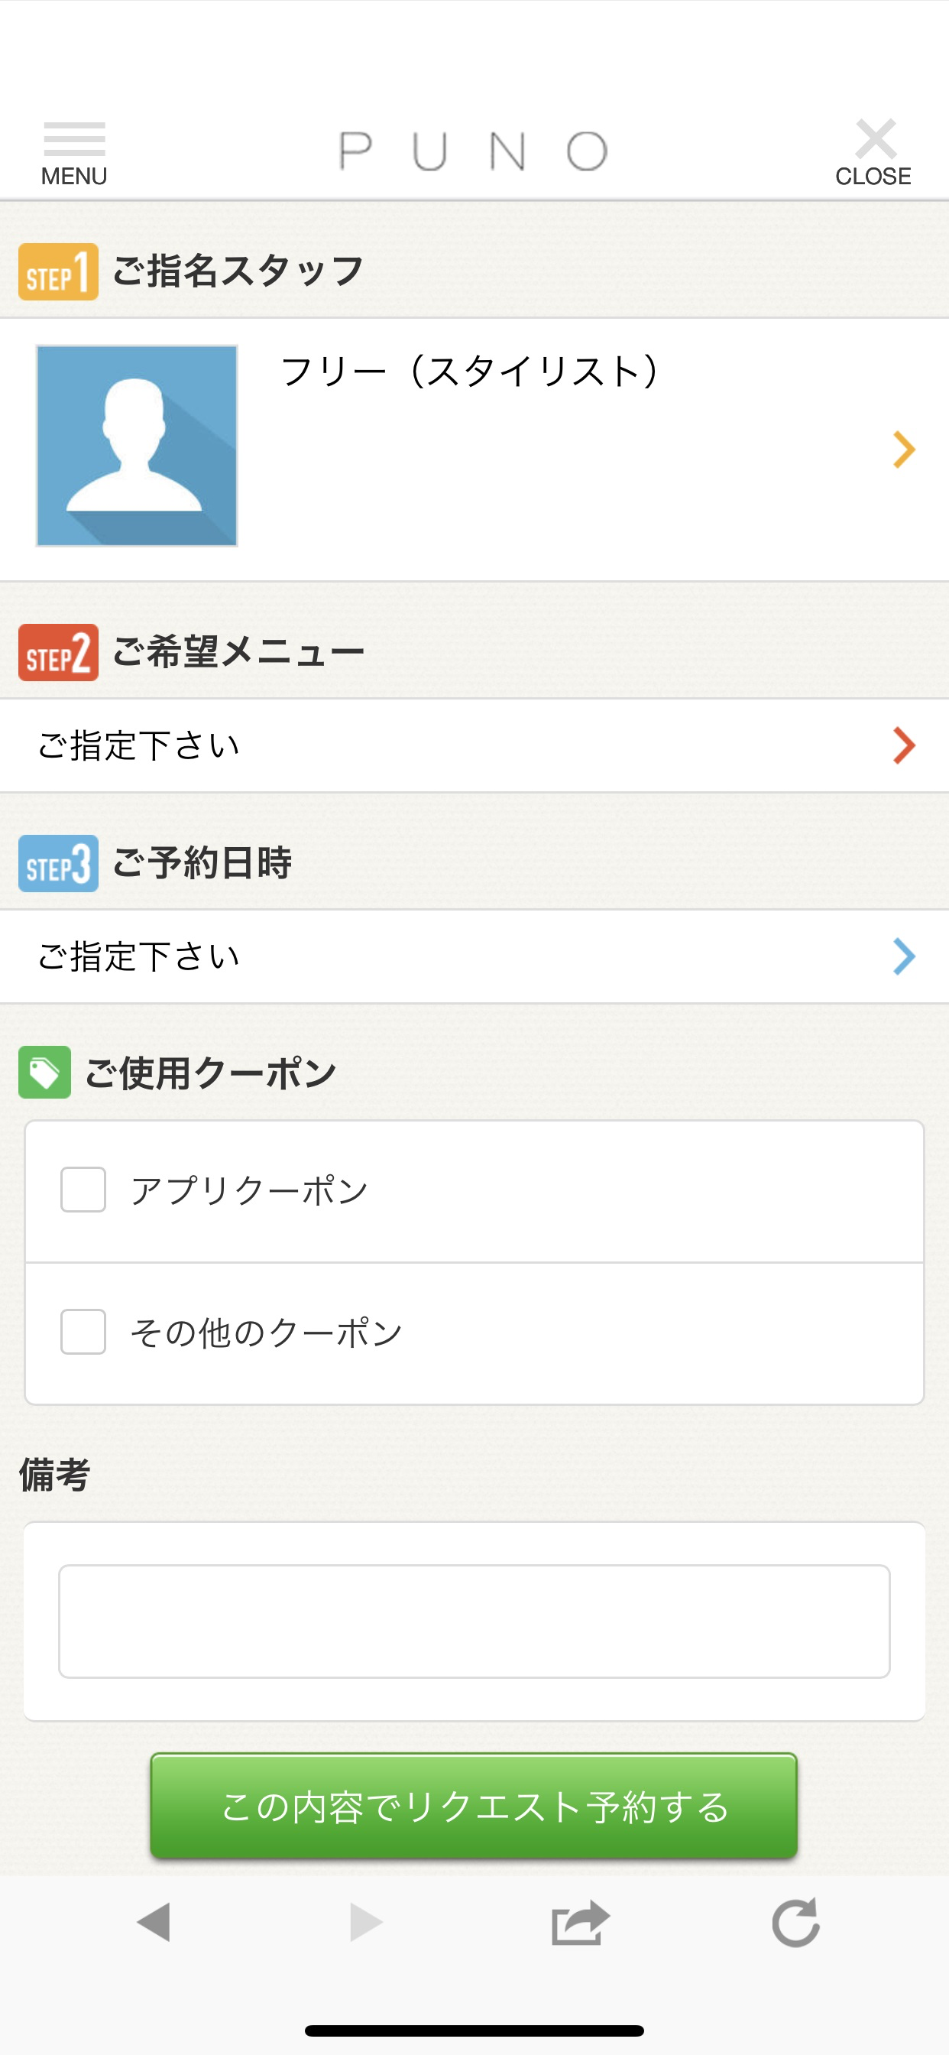
Task: Select the ご指定下さい row under ご予約日時
Action: [x=474, y=956]
